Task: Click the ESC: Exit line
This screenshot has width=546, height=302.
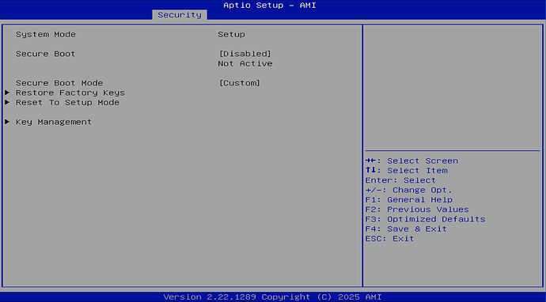Action: (x=389, y=239)
